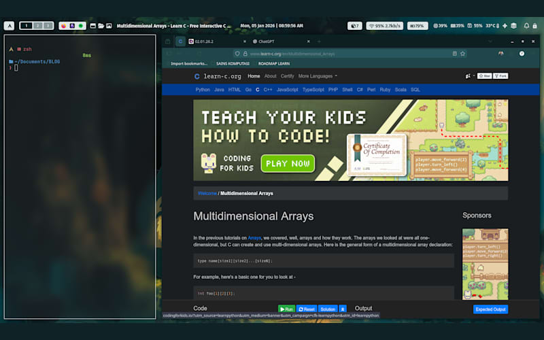Toggle reader view icon in address bar
Screen dimensions: 544x340
[x=454, y=54]
